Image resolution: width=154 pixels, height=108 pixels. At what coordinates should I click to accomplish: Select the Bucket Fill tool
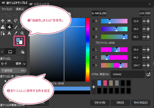pos(9,27)
